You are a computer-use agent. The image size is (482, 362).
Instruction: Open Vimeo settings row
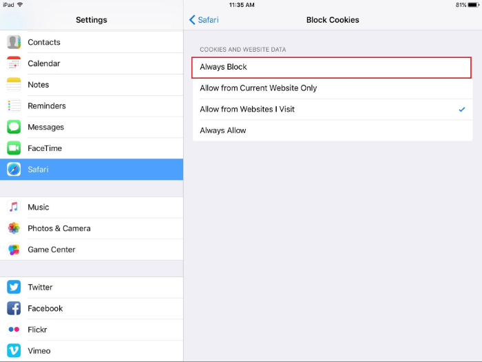click(x=92, y=351)
